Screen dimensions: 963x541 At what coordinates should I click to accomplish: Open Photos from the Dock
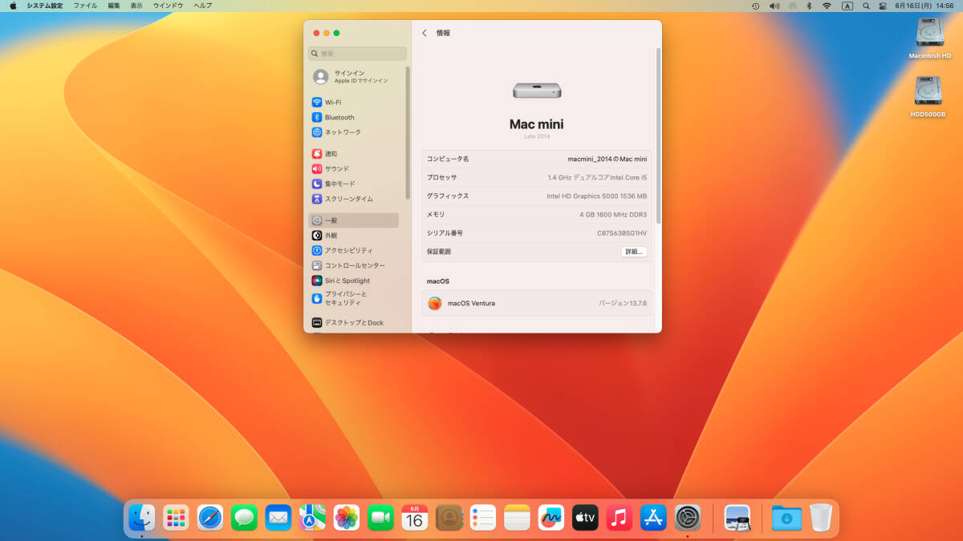[347, 518]
